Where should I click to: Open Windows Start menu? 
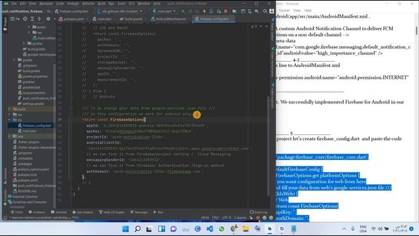[x=125, y=229]
